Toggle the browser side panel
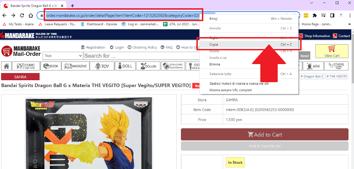Image resolution: width=354 pixels, height=169 pixels. [x=332, y=15]
